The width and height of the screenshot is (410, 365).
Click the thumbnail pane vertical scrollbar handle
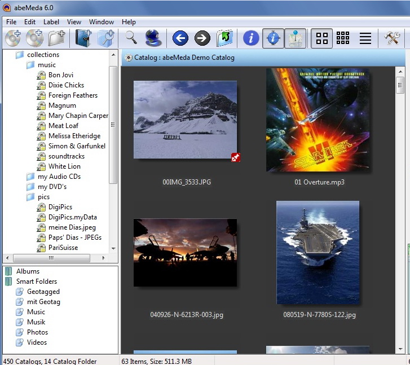tap(400, 85)
